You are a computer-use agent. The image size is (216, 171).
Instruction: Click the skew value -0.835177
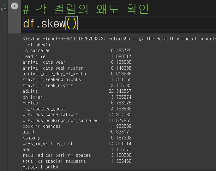click(120, 132)
